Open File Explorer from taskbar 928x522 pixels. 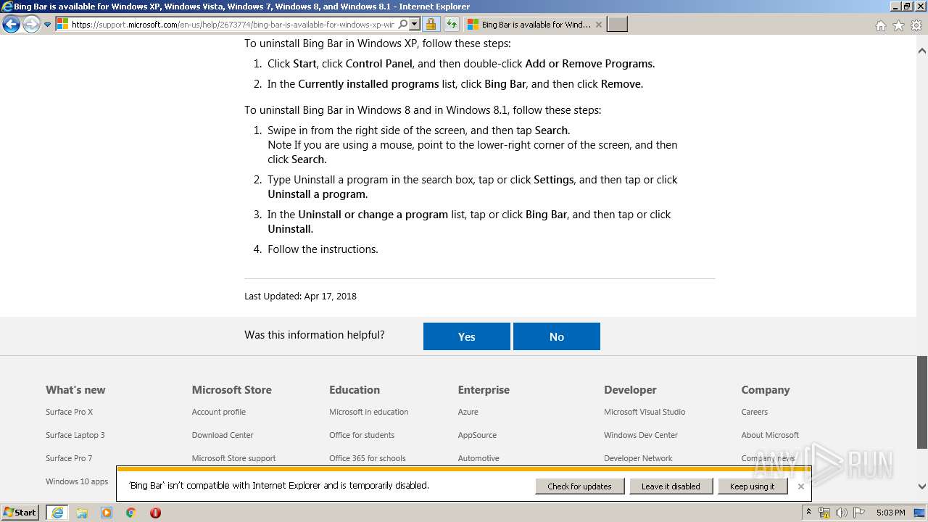tap(82, 513)
